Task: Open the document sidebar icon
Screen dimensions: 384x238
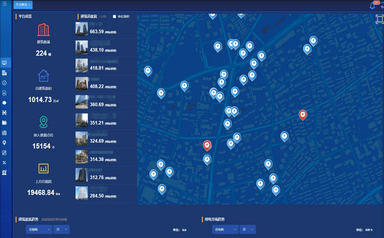Action: [x=4, y=93]
